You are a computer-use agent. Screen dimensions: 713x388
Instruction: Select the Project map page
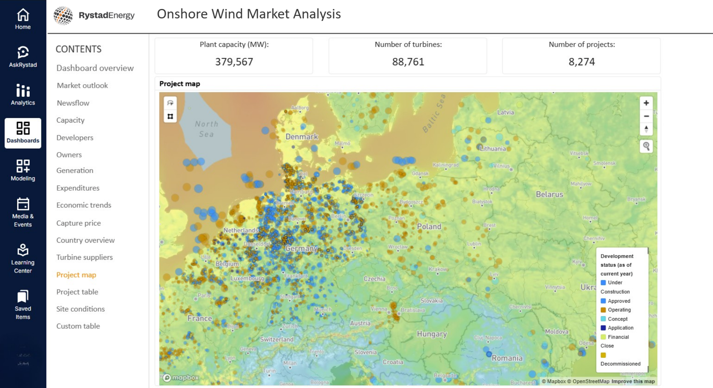(76, 275)
